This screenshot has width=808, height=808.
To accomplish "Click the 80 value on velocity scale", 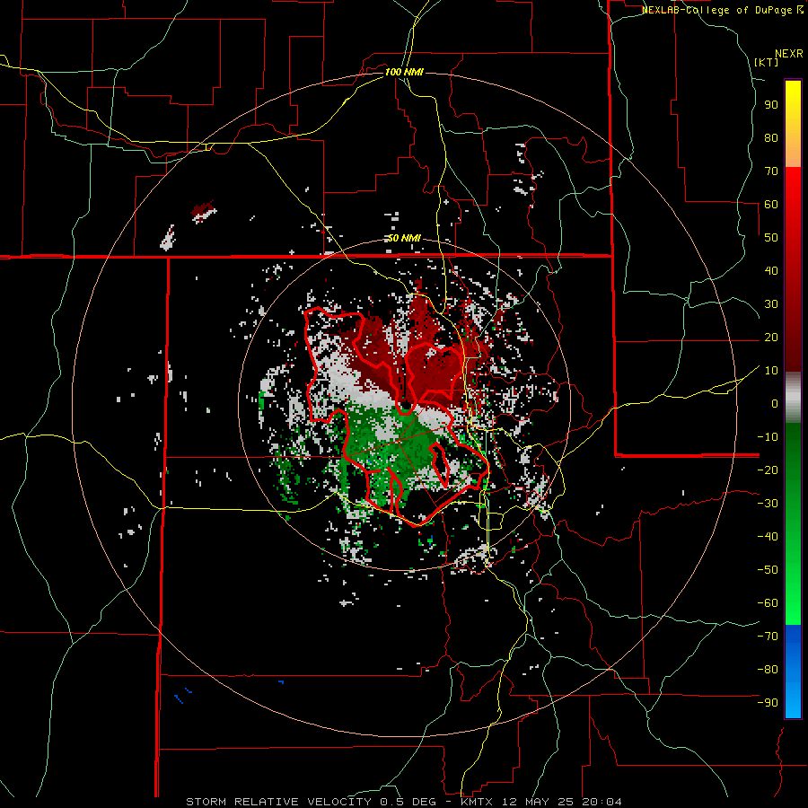I will 771,138.
